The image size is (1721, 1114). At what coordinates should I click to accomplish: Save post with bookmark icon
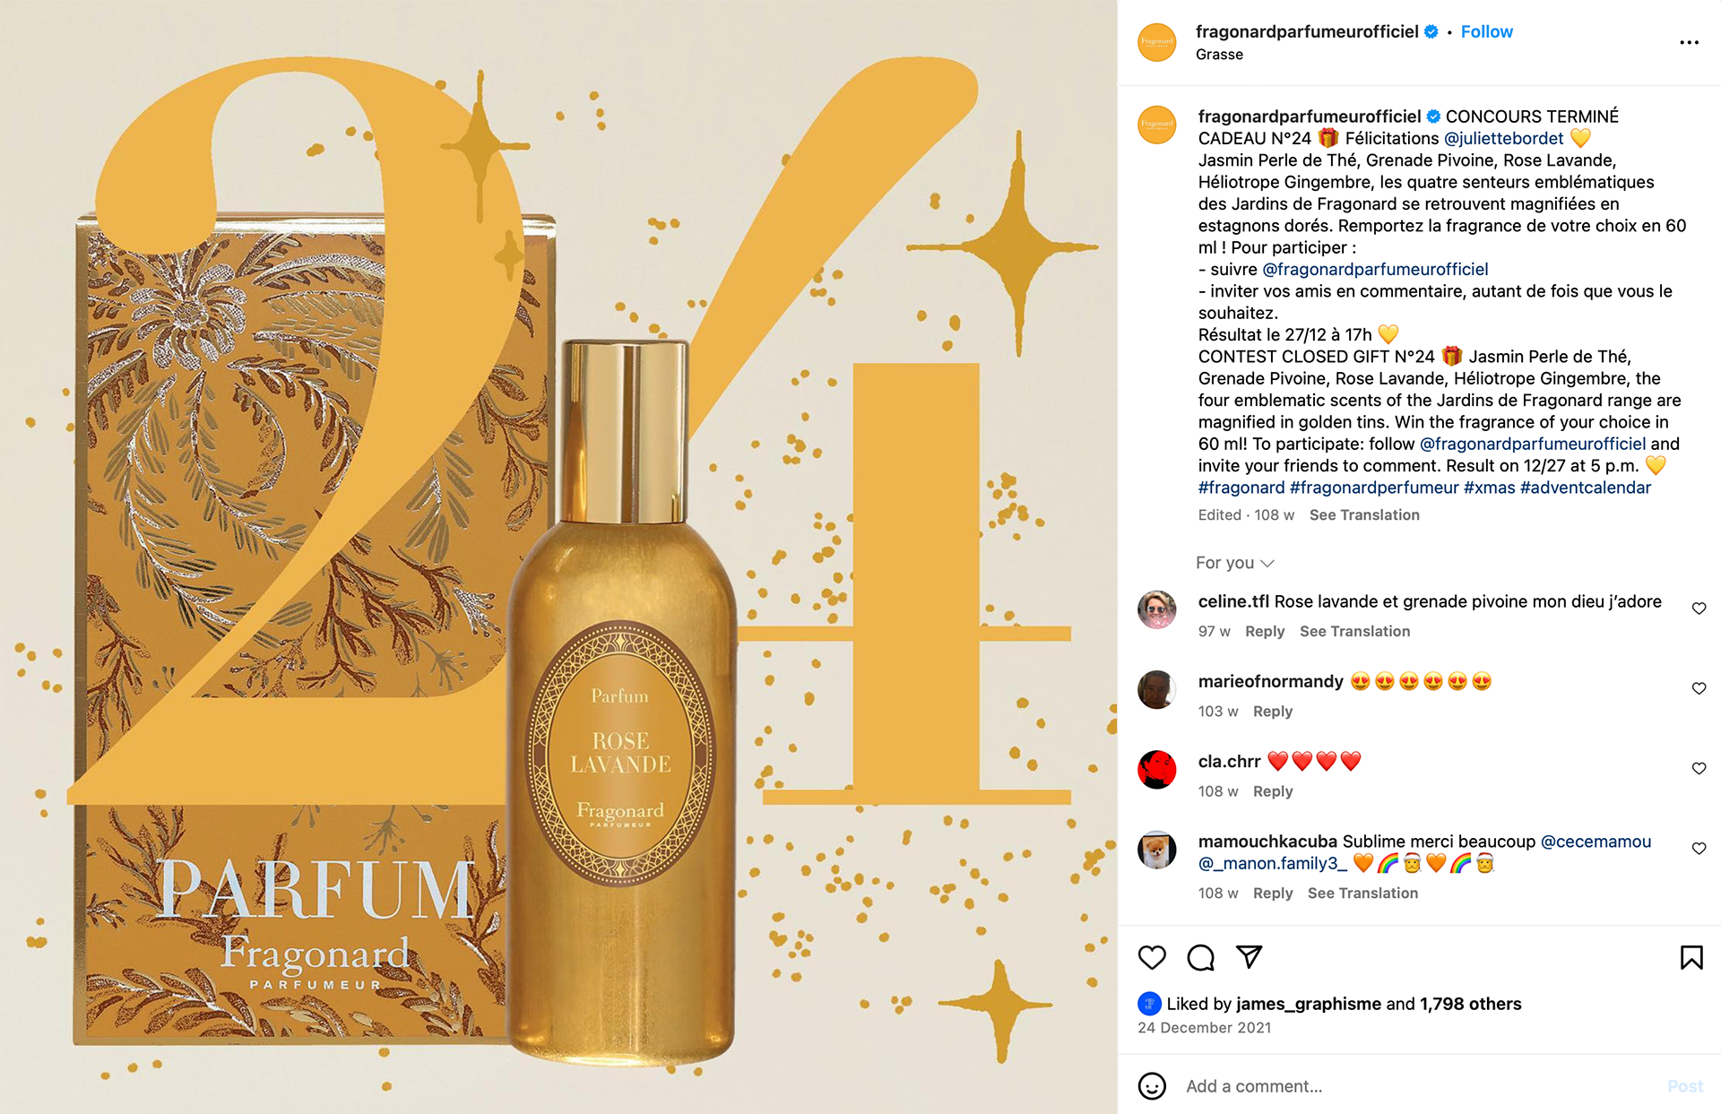[x=1691, y=957]
